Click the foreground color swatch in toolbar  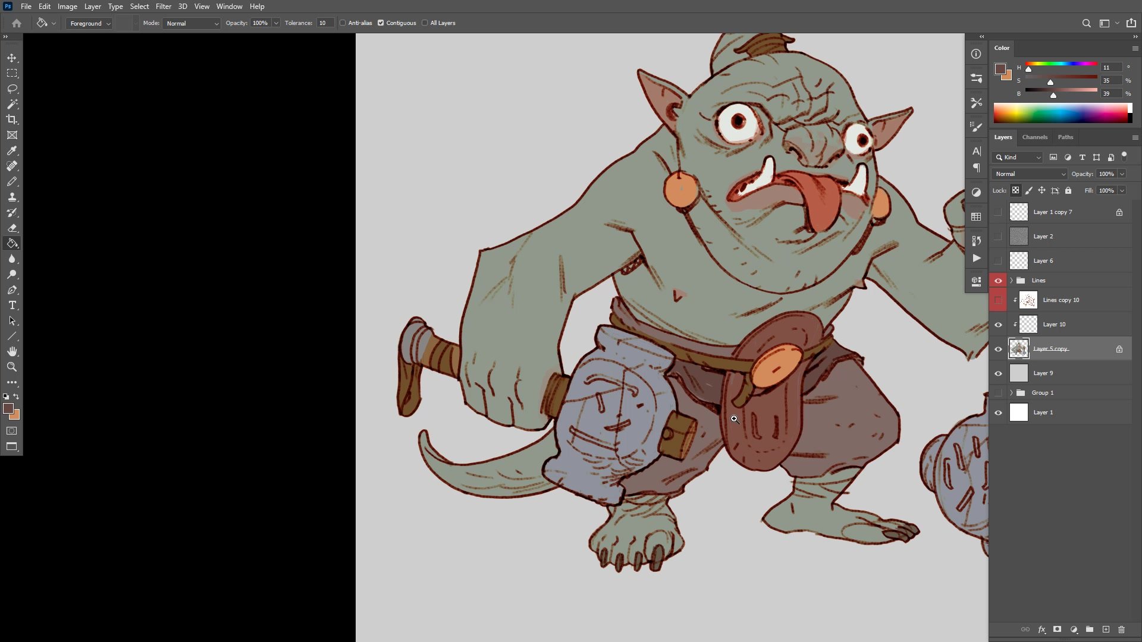coord(8,408)
